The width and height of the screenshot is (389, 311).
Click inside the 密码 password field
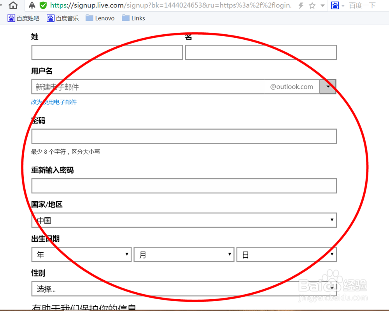(184, 136)
